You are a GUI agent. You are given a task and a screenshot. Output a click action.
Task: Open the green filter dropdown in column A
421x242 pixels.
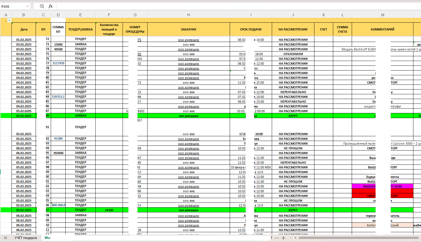click(x=9, y=20)
